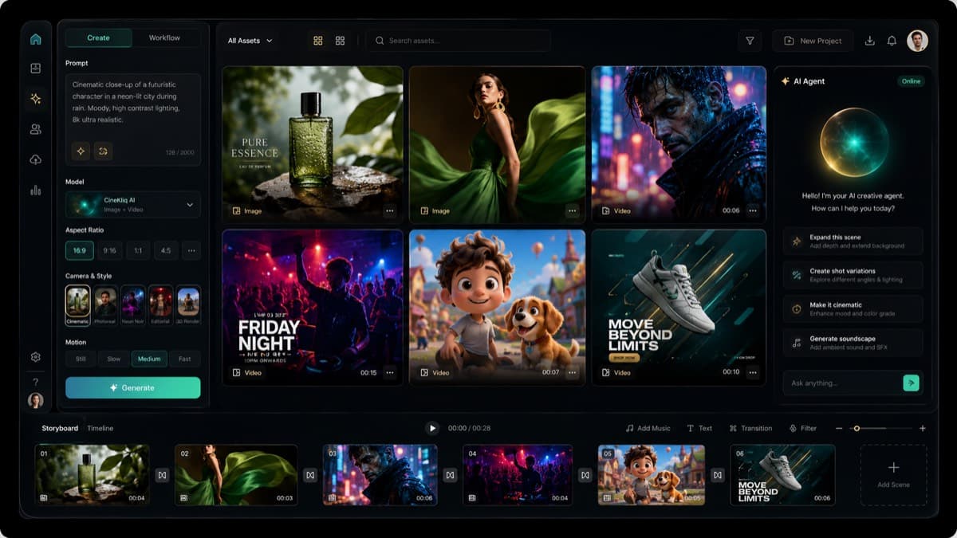This screenshot has width=957, height=538.
Task: Select 9:16 aspect ratio
Action: click(109, 250)
